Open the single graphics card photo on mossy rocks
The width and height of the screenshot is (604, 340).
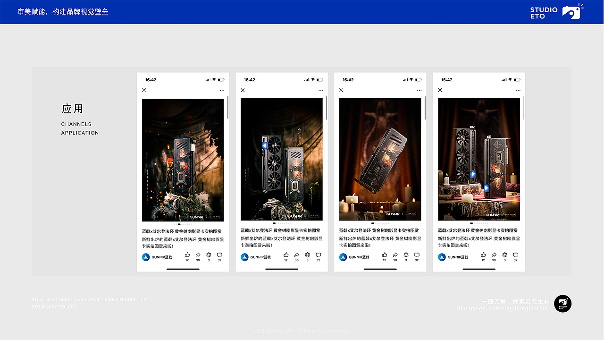(x=183, y=160)
